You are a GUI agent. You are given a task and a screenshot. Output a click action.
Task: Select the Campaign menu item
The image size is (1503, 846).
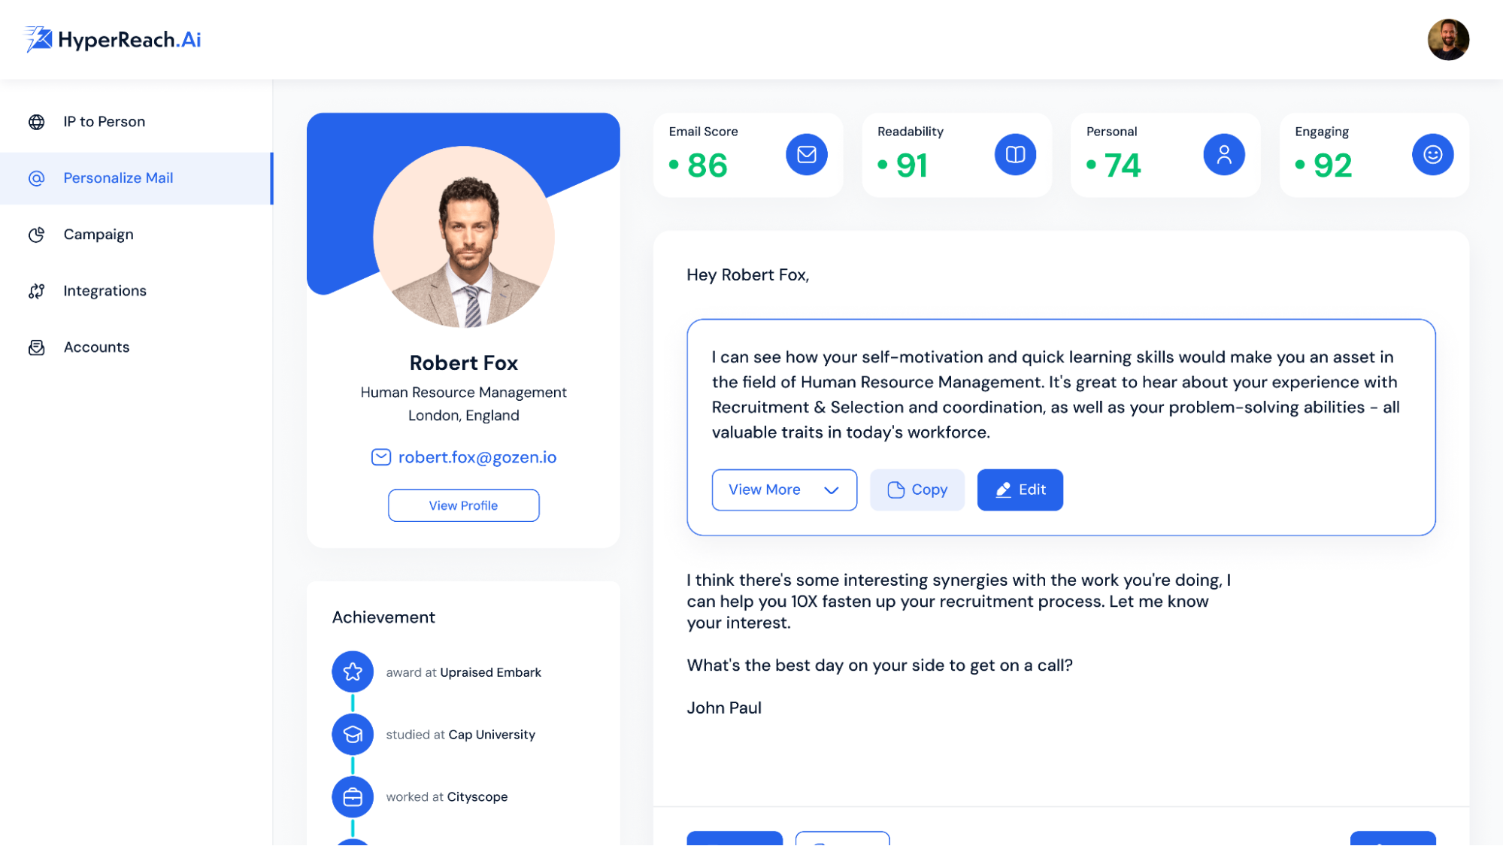(97, 233)
